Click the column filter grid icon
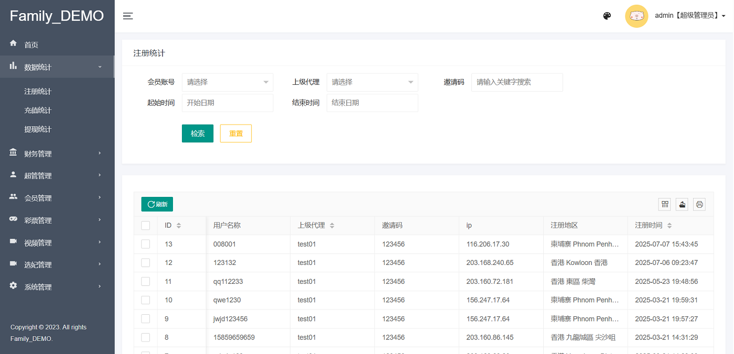734x354 pixels. pyautogui.click(x=664, y=204)
